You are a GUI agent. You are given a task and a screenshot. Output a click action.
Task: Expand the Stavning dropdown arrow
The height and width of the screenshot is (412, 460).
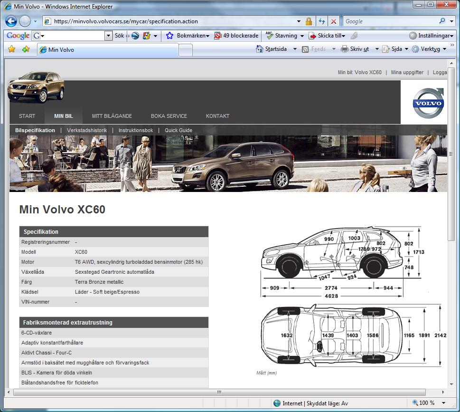(302, 36)
